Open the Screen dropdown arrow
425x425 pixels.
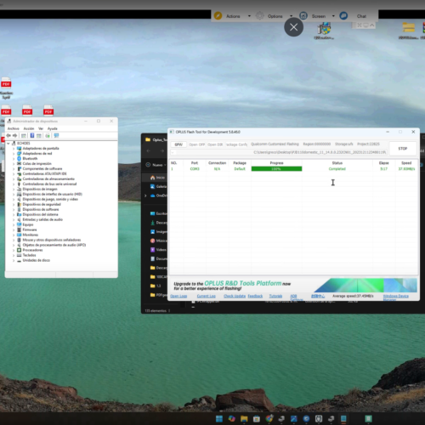[x=333, y=16]
